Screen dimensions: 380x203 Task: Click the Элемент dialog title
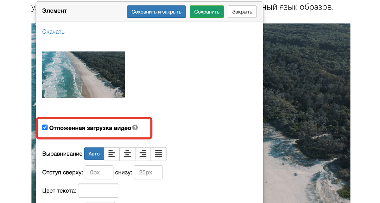pyautogui.click(x=54, y=11)
